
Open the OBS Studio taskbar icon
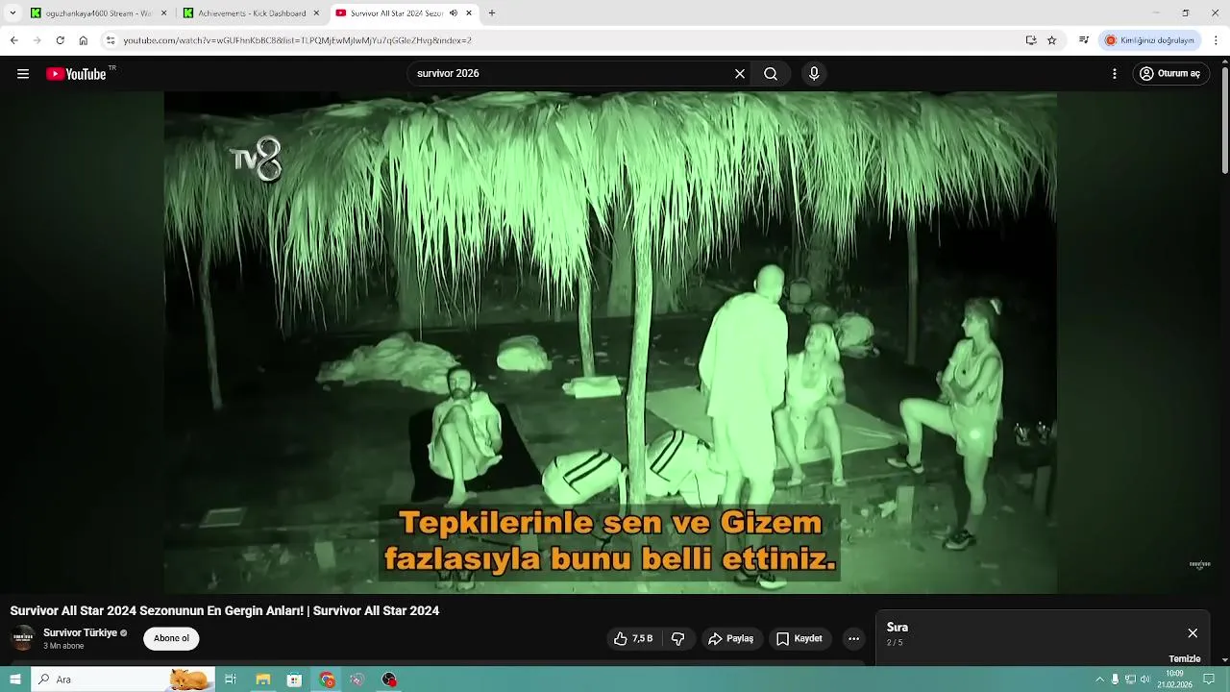[x=389, y=680]
